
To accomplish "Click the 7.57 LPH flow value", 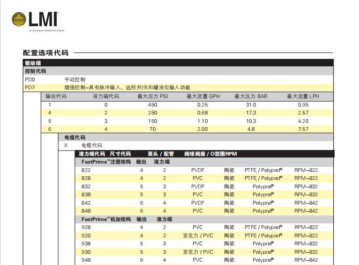I will 303,129.
